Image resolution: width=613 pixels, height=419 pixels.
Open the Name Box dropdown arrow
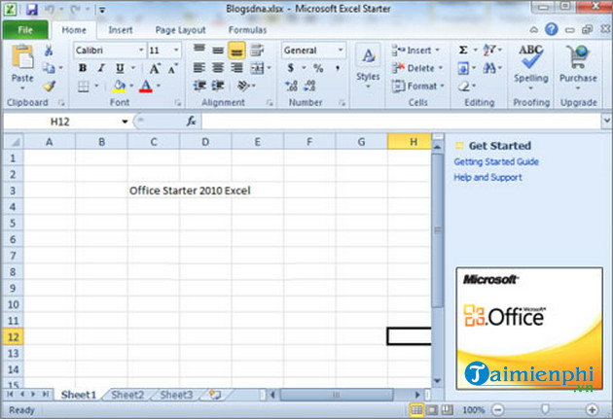pyautogui.click(x=125, y=122)
